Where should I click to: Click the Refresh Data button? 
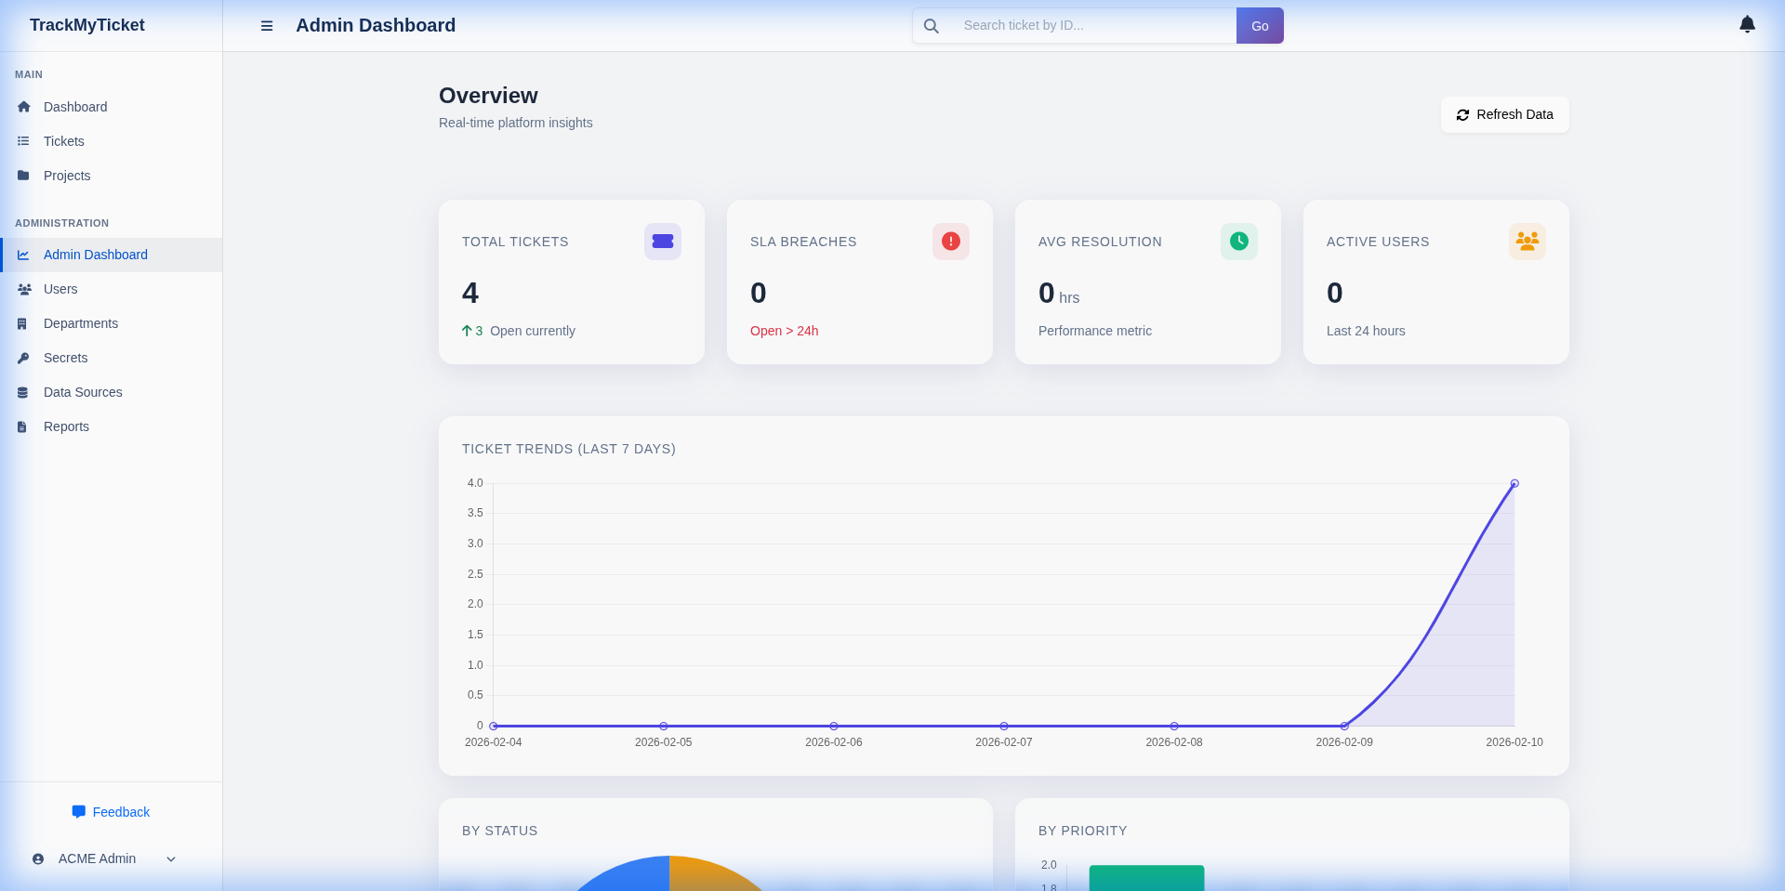point(1504,115)
